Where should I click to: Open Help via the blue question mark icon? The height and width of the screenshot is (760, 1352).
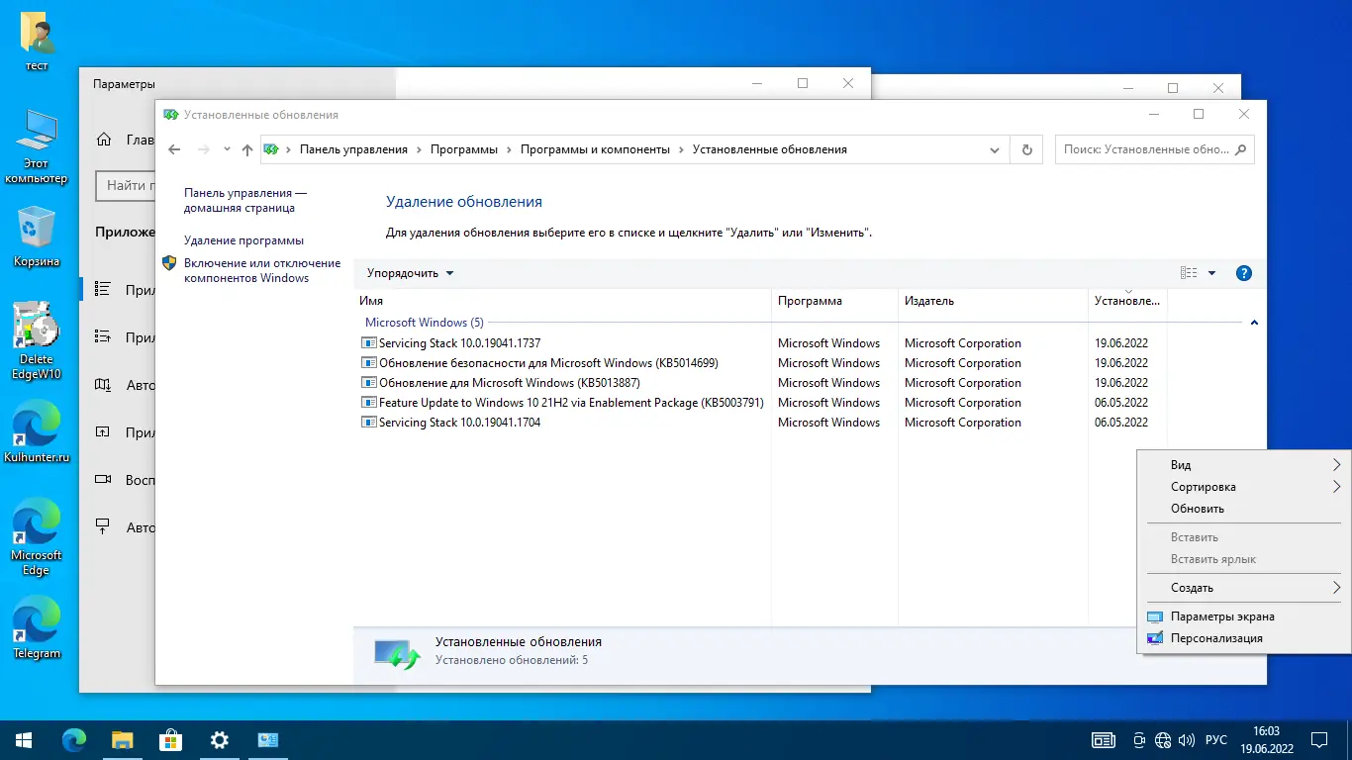(x=1244, y=272)
